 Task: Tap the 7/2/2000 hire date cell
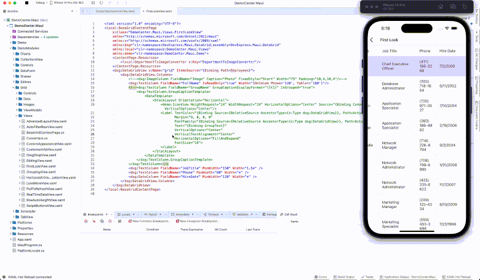tap(447, 66)
